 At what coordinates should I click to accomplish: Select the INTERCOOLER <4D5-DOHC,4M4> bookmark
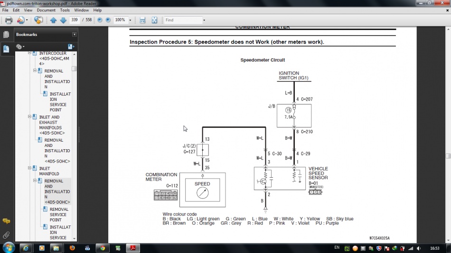[x=54, y=58]
